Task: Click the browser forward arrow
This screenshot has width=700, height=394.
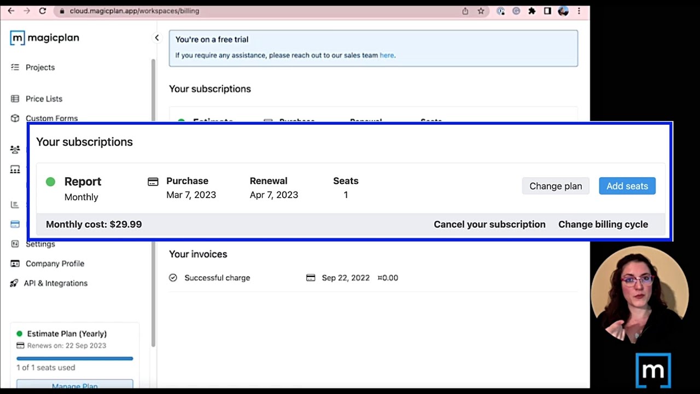Action: pyautogui.click(x=27, y=11)
